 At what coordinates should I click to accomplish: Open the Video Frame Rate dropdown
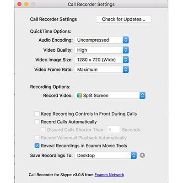[102, 70]
